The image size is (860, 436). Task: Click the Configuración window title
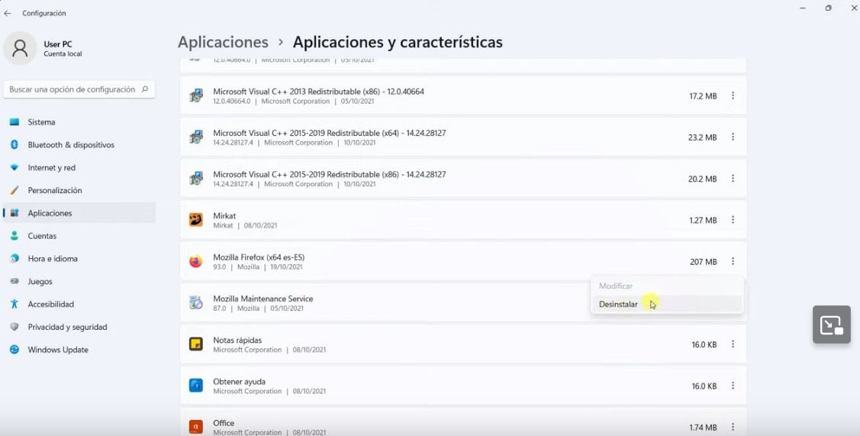point(44,13)
